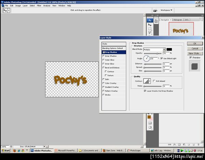Enable the Outer Glow checkbox

(x=104, y=60)
